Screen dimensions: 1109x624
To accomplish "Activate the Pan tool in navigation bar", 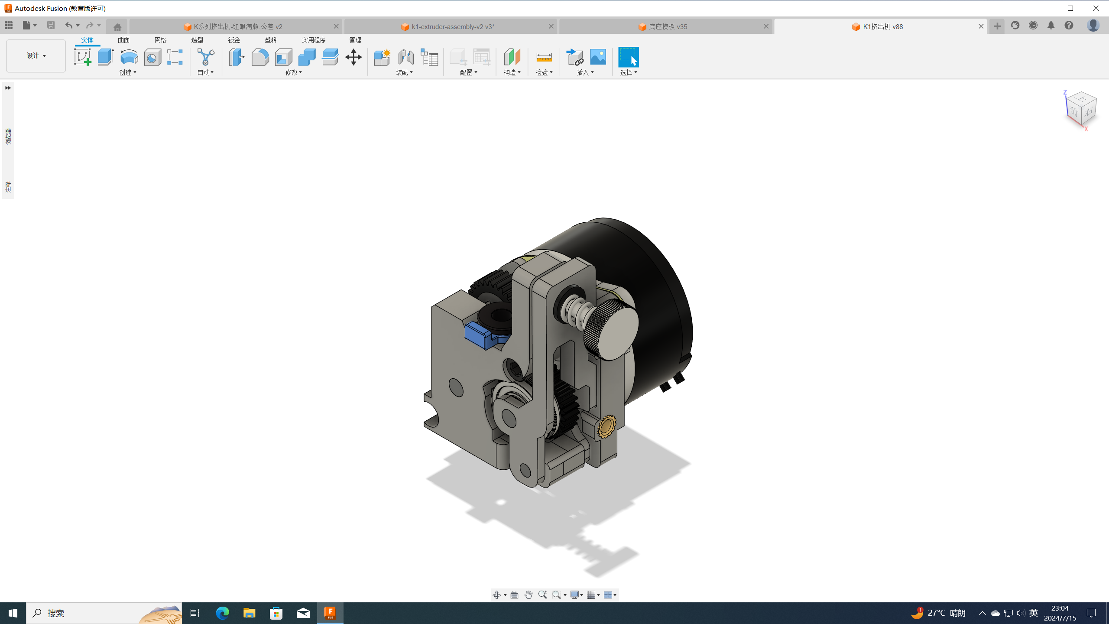I will 528,595.
